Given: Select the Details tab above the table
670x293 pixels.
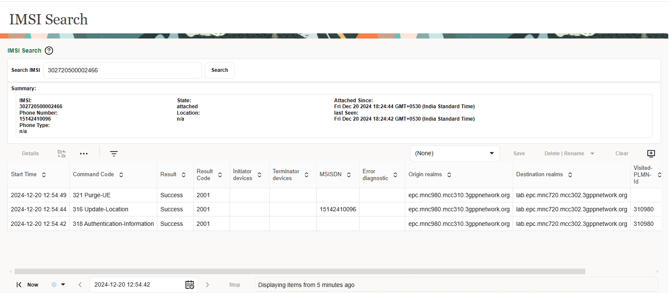Looking at the screenshot, I should (x=30, y=153).
